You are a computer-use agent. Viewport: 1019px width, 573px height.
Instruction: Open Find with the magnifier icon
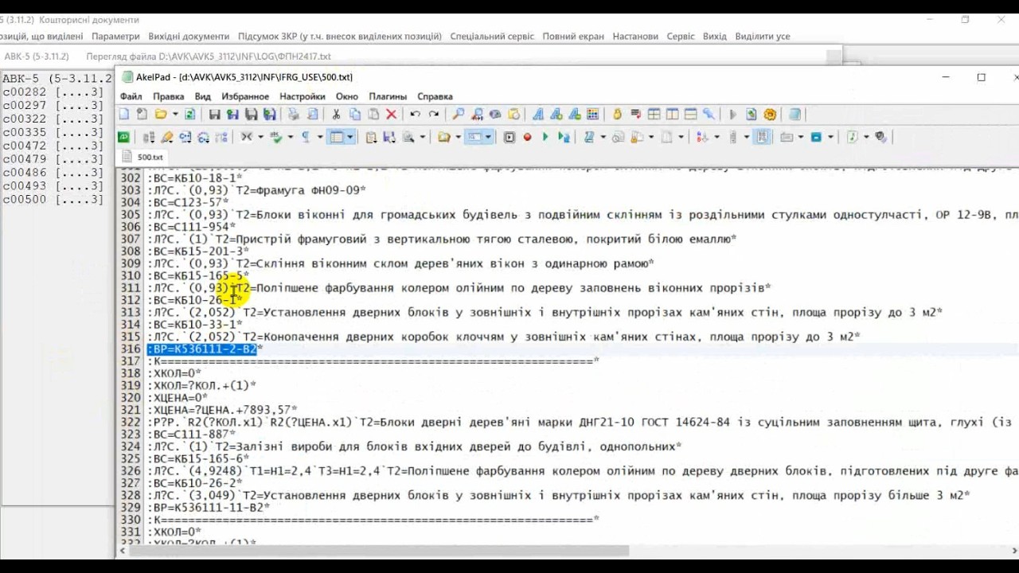pos(458,115)
